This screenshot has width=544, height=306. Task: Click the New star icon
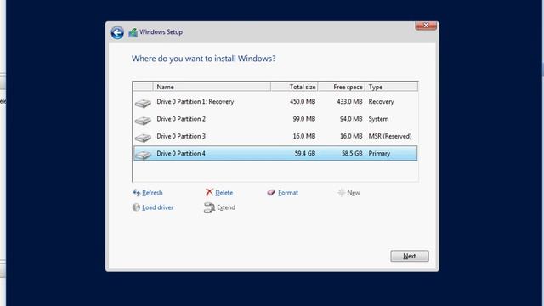342,193
